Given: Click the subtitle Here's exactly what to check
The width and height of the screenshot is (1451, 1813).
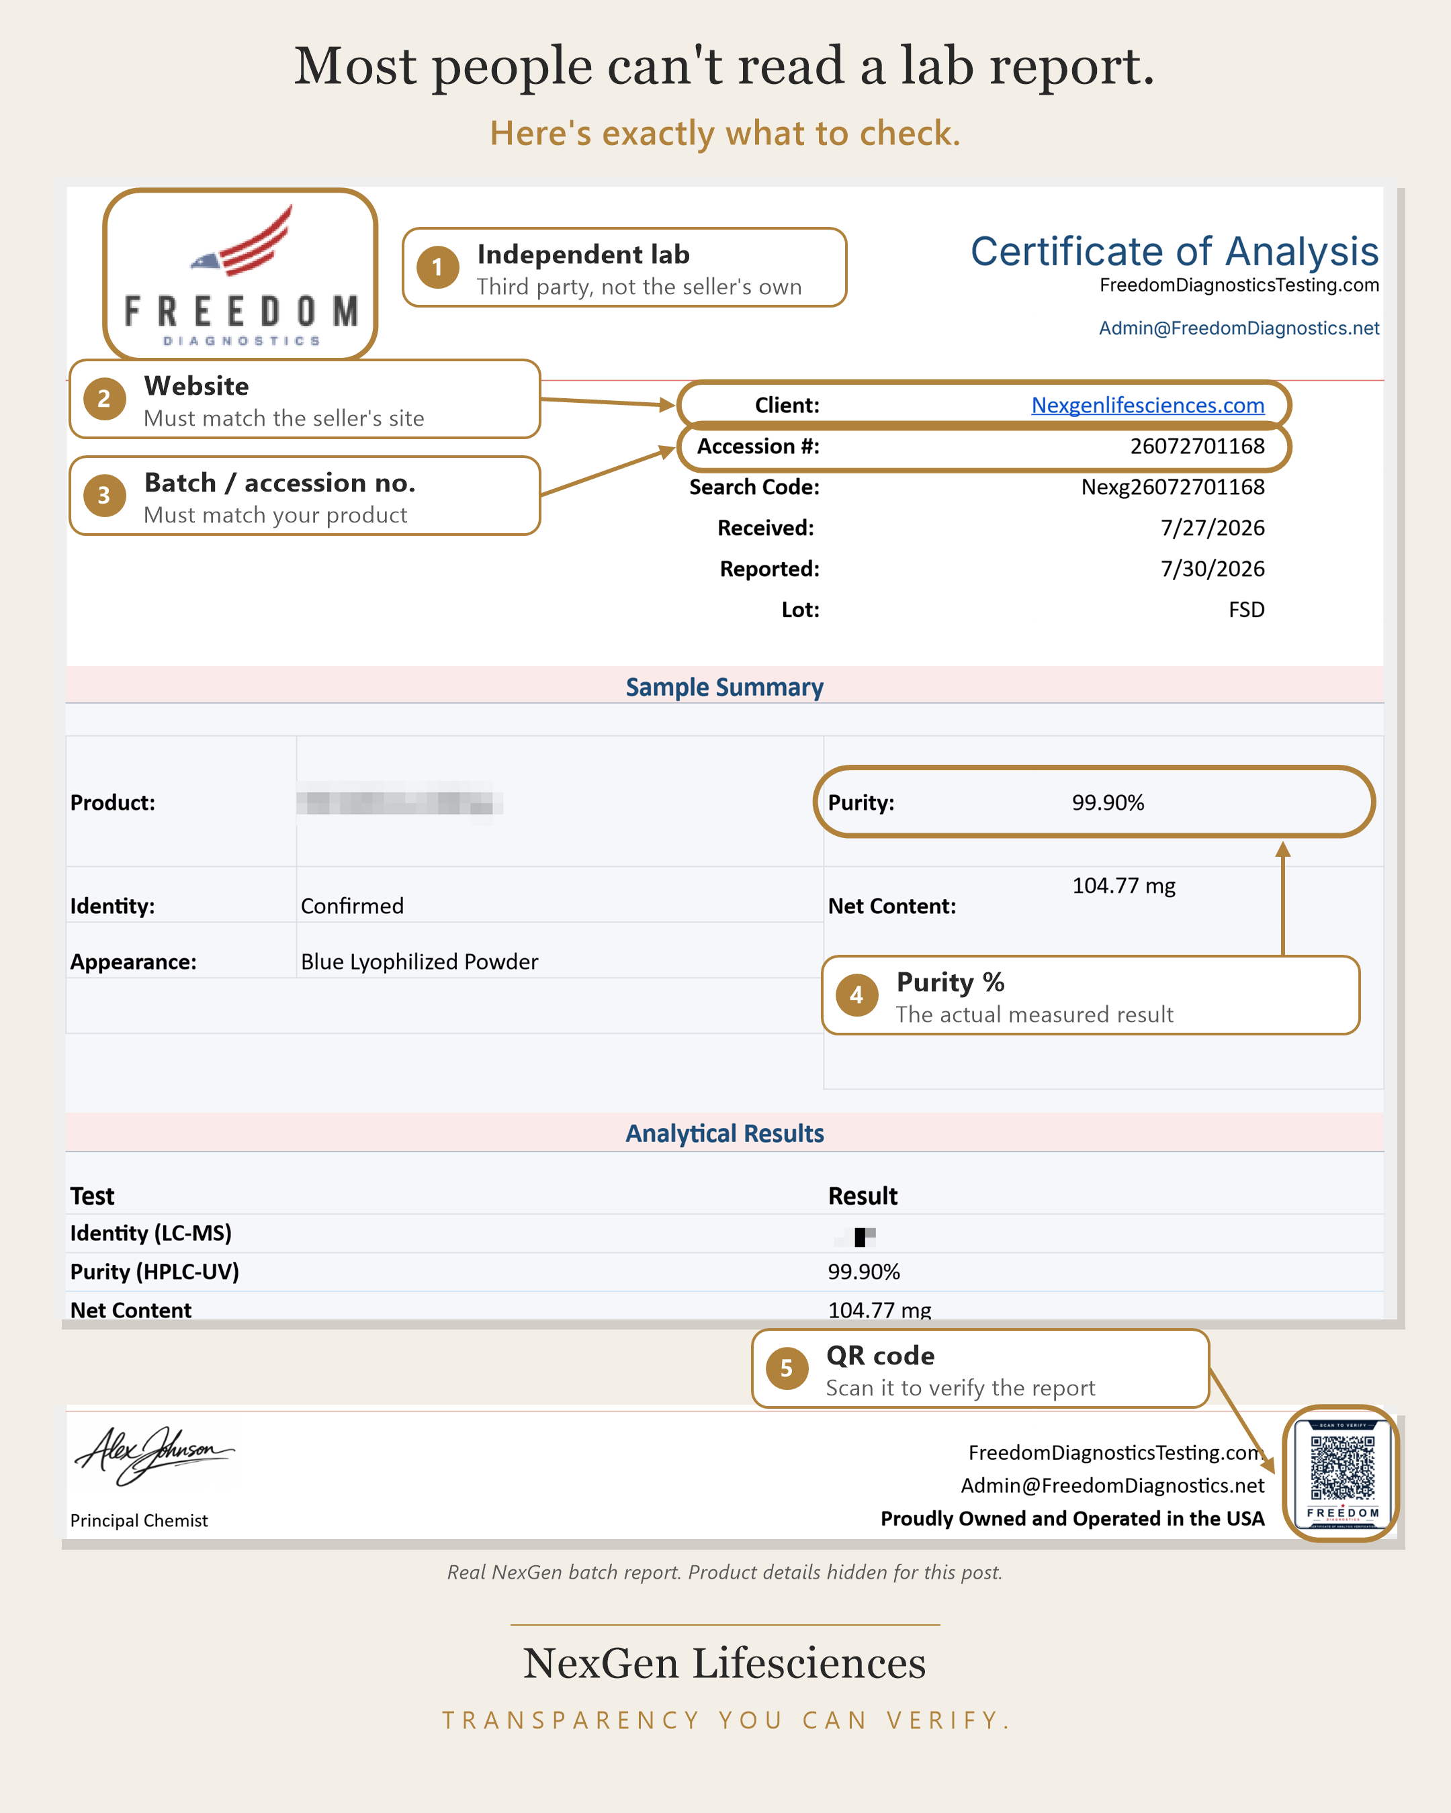Looking at the screenshot, I should [725, 133].
